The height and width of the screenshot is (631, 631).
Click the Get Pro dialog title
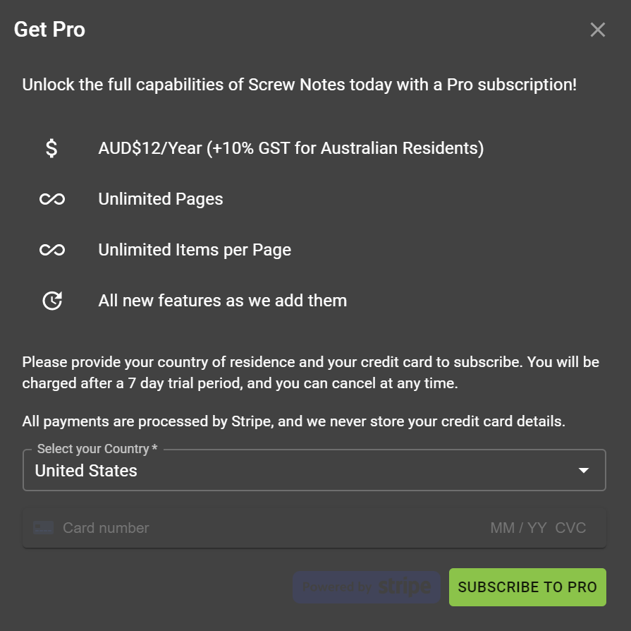click(49, 30)
